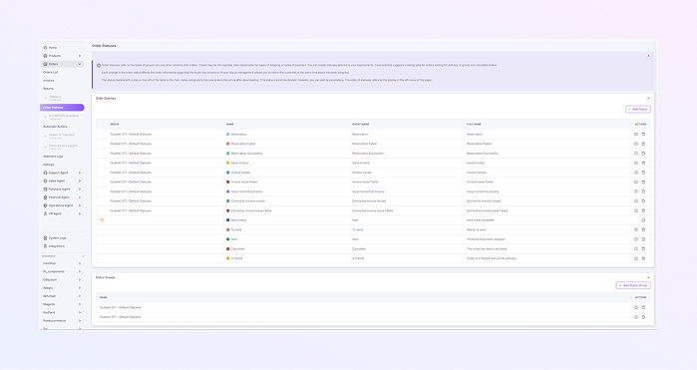Open Returns in the sidebar

(x=49, y=89)
